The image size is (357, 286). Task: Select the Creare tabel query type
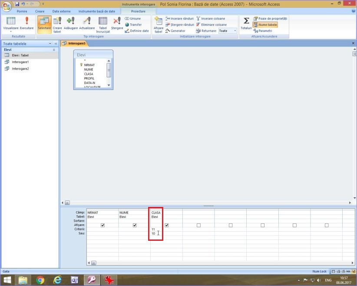57,24
